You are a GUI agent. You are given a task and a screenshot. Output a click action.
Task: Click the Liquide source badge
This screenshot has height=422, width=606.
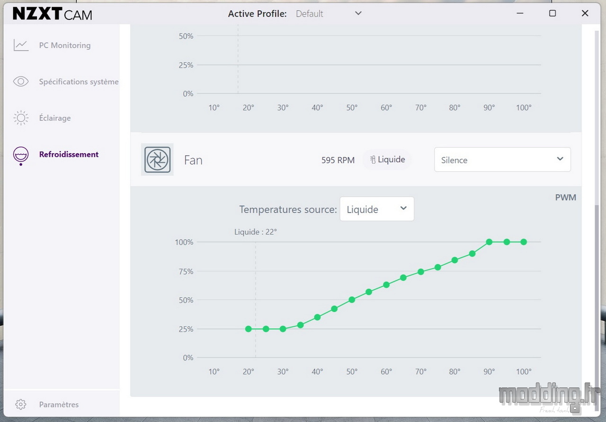click(x=387, y=160)
